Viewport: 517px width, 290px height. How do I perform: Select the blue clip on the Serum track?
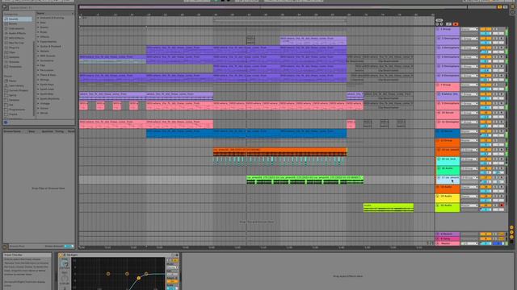pos(246,133)
